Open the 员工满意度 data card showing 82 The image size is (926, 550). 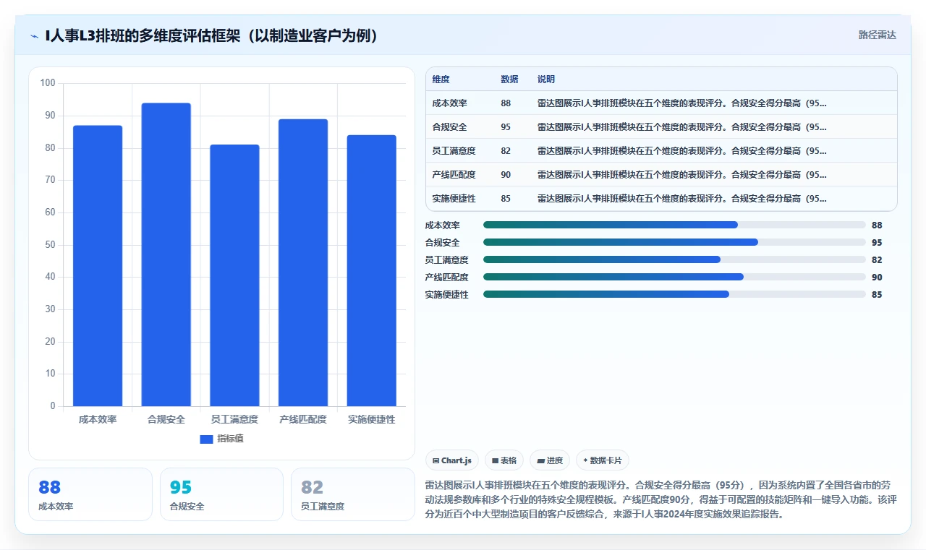point(352,494)
